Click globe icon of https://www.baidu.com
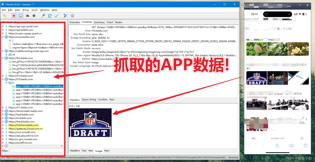Viewport: 315px width, 162px height. point(6,37)
